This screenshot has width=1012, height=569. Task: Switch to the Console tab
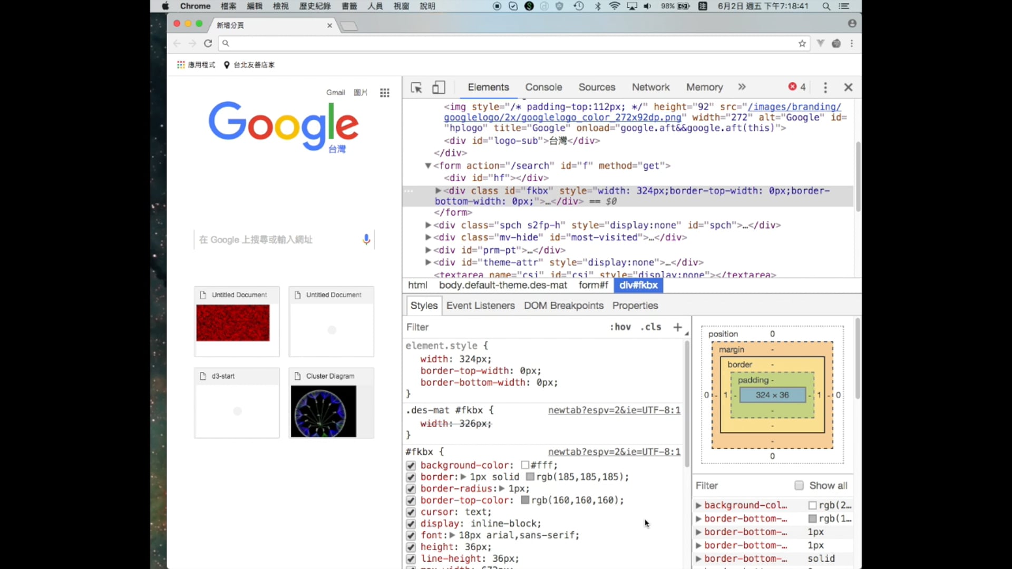coord(543,87)
